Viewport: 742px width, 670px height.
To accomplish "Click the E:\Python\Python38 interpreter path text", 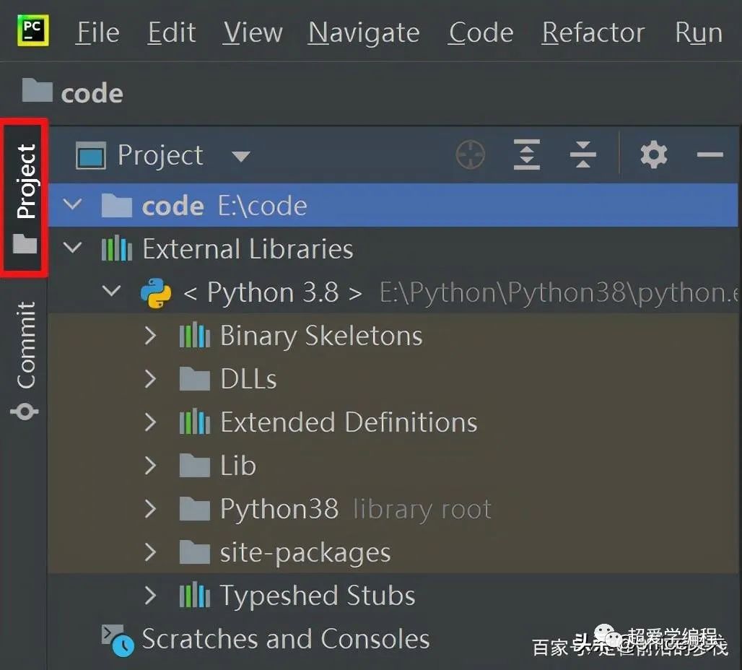I will pyautogui.click(x=559, y=292).
